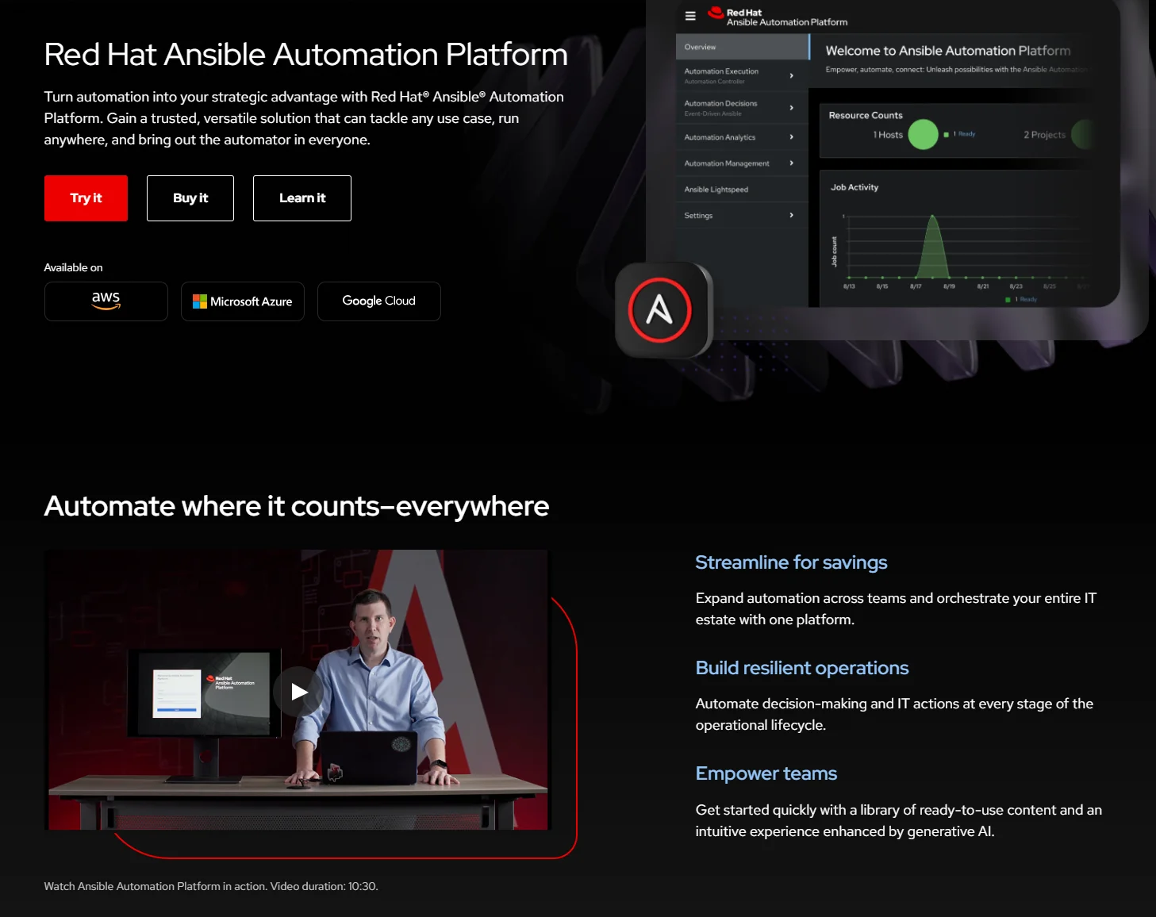
Task: Click the 2 Projects label
Action: coord(1044,135)
